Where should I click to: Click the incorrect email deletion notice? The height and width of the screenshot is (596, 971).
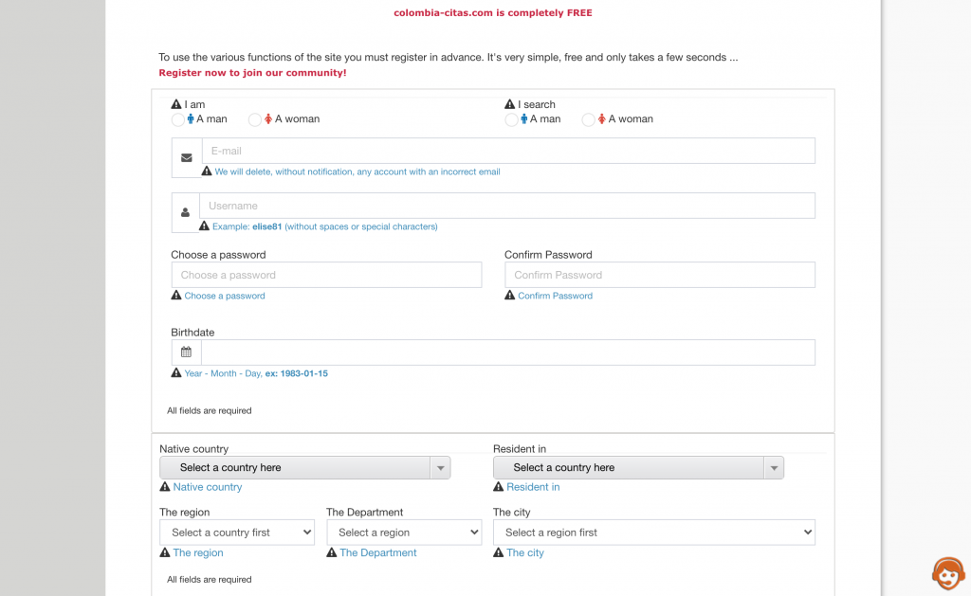tap(357, 172)
